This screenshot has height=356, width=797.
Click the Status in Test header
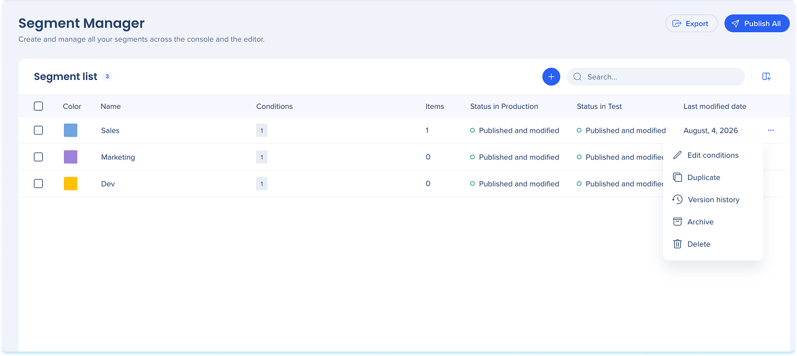click(x=599, y=106)
